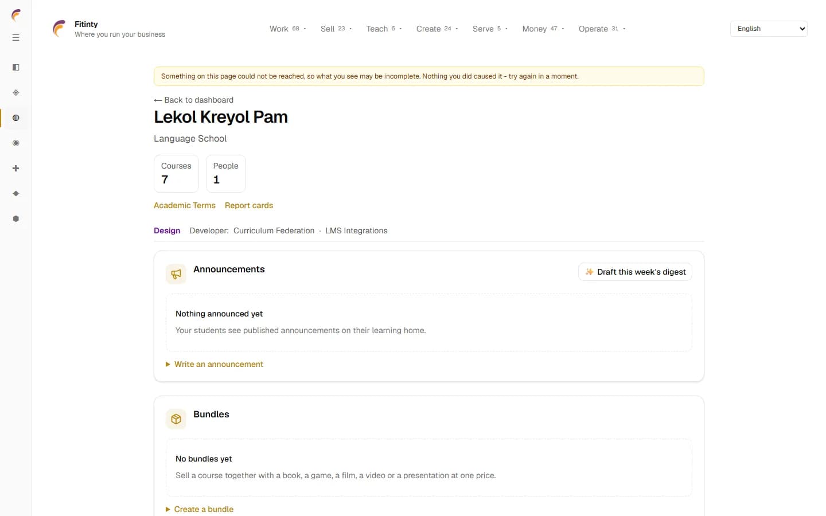Click the 'Nothing announced yet' message

pyautogui.click(x=219, y=314)
